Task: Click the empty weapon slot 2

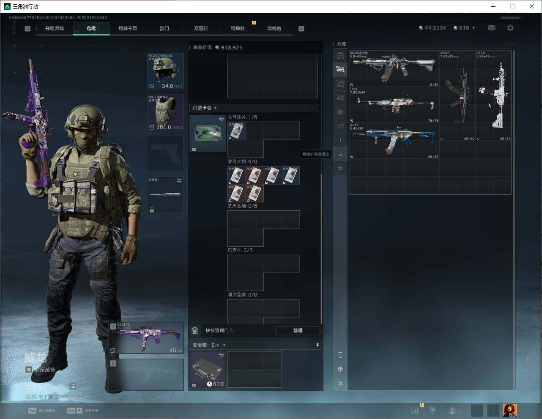Action: coord(147,375)
